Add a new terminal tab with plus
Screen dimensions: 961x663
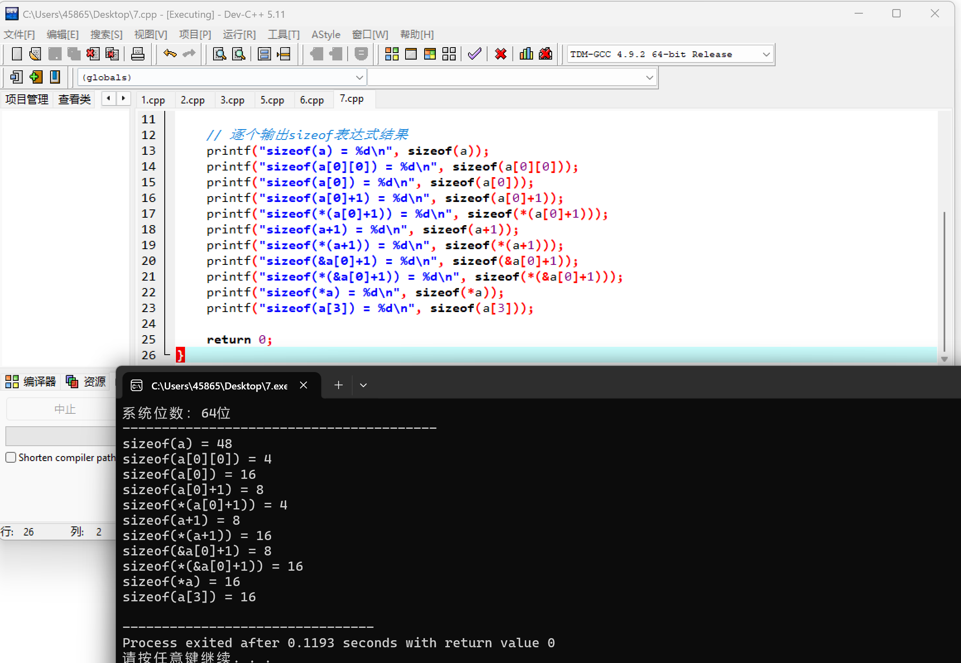coord(339,385)
